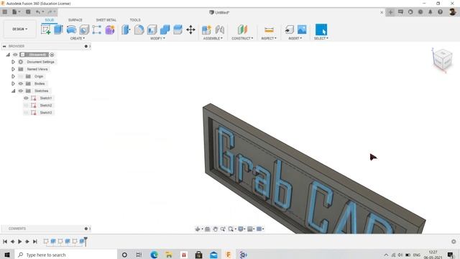Select the New Component tool
This screenshot has width=460, height=259.
206,29
